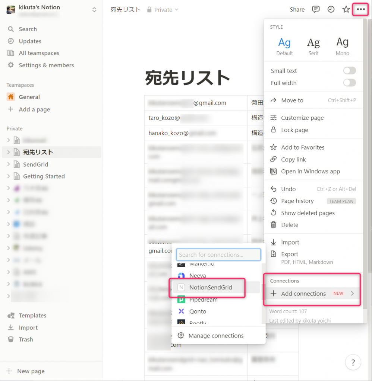Open the Private sharing dropdown next to title

(x=162, y=9)
